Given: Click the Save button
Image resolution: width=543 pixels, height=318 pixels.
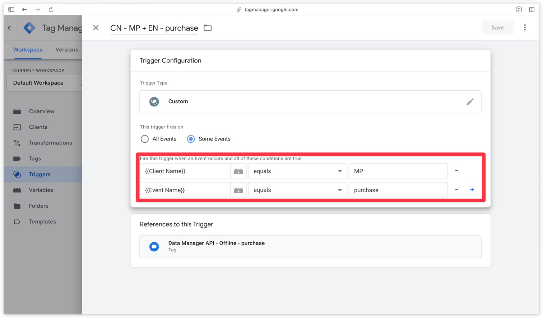Looking at the screenshot, I should (x=497, y=28).
